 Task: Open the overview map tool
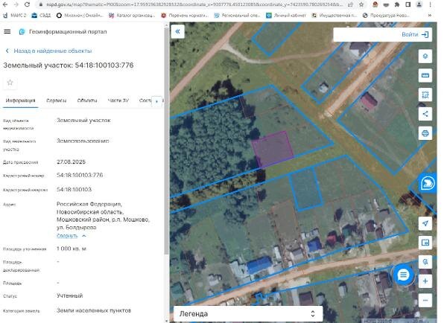[x=425, y=243]
